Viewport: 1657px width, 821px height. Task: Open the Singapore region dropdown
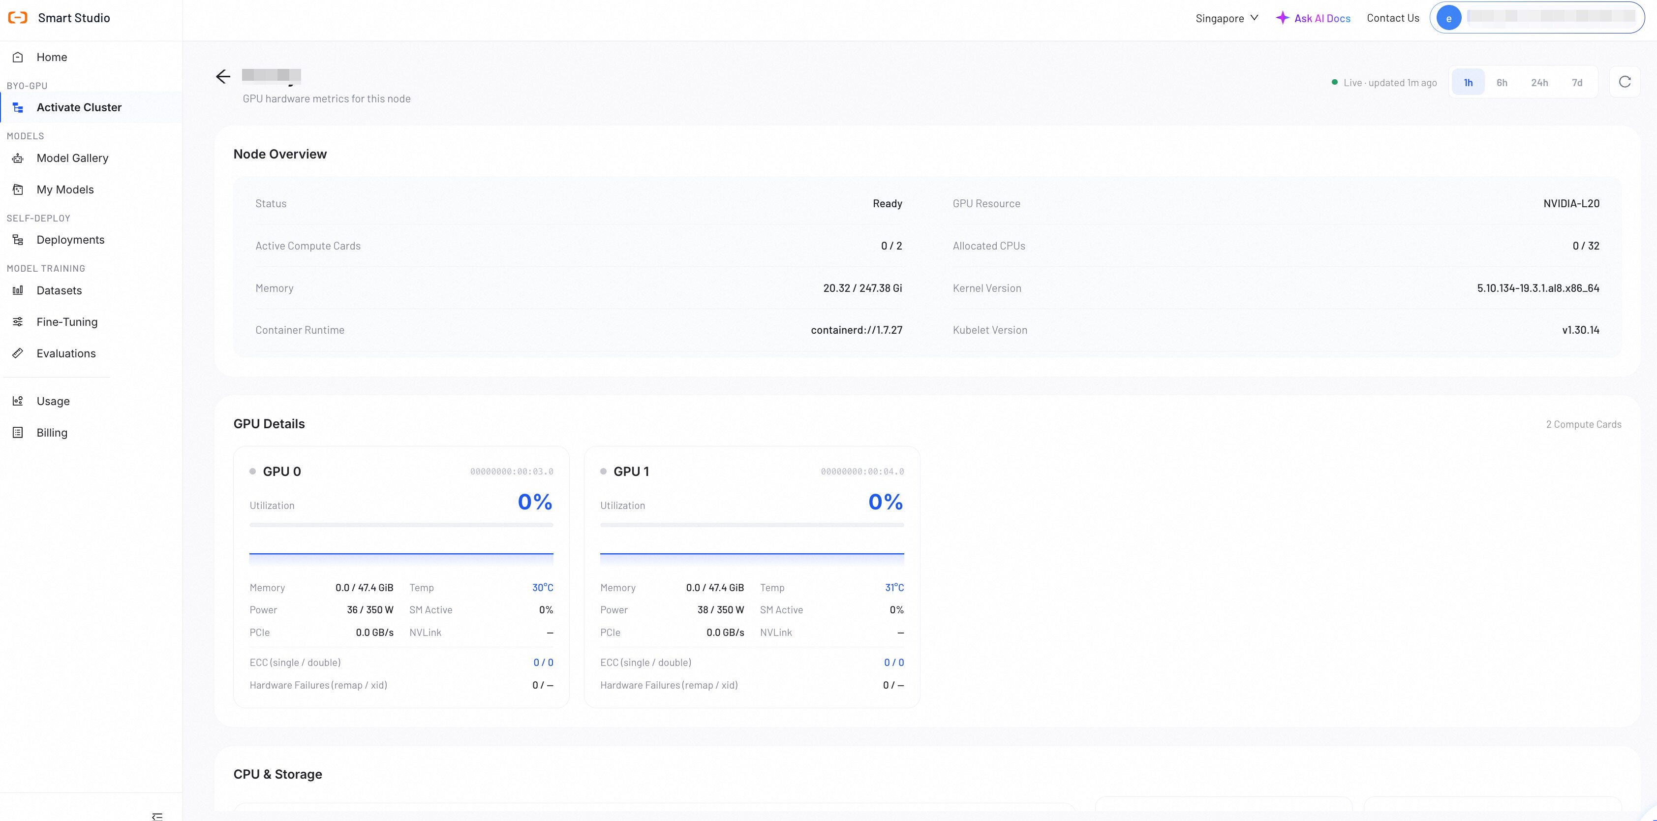pyautogui.click(x=1227, y=18)
